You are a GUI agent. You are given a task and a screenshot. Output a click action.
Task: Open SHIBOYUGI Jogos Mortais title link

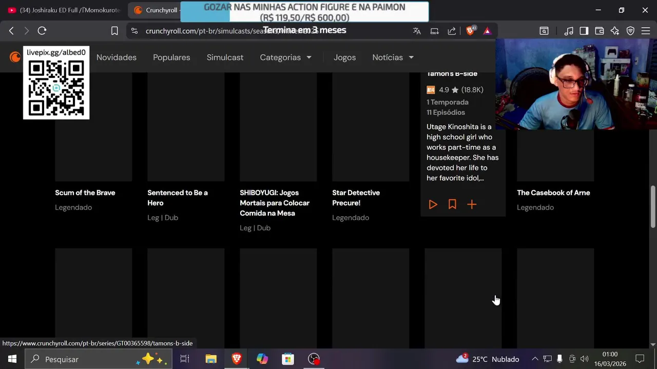click(x=275, y=203)
